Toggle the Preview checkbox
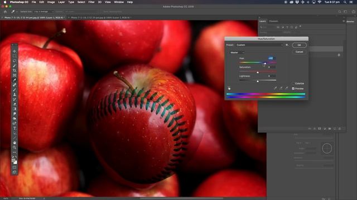Image resolution: width=357 pixels, height=200 pixels. tap(293, 88)
